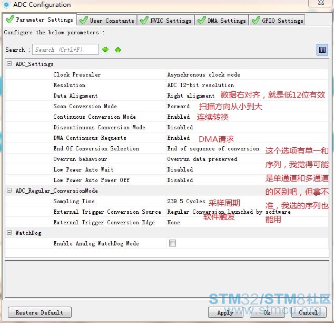Screen dimensions: 334x323
Task: Confirm with the Ok button
Action: 267,312
